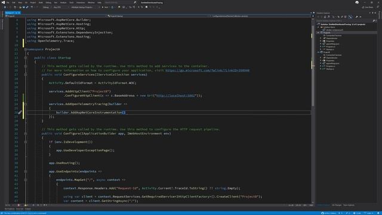Image resolution: width=382 pixels, height=215 pixels.
Task: Open the Project.Startup class navigation dropdown
Action: 158,16
